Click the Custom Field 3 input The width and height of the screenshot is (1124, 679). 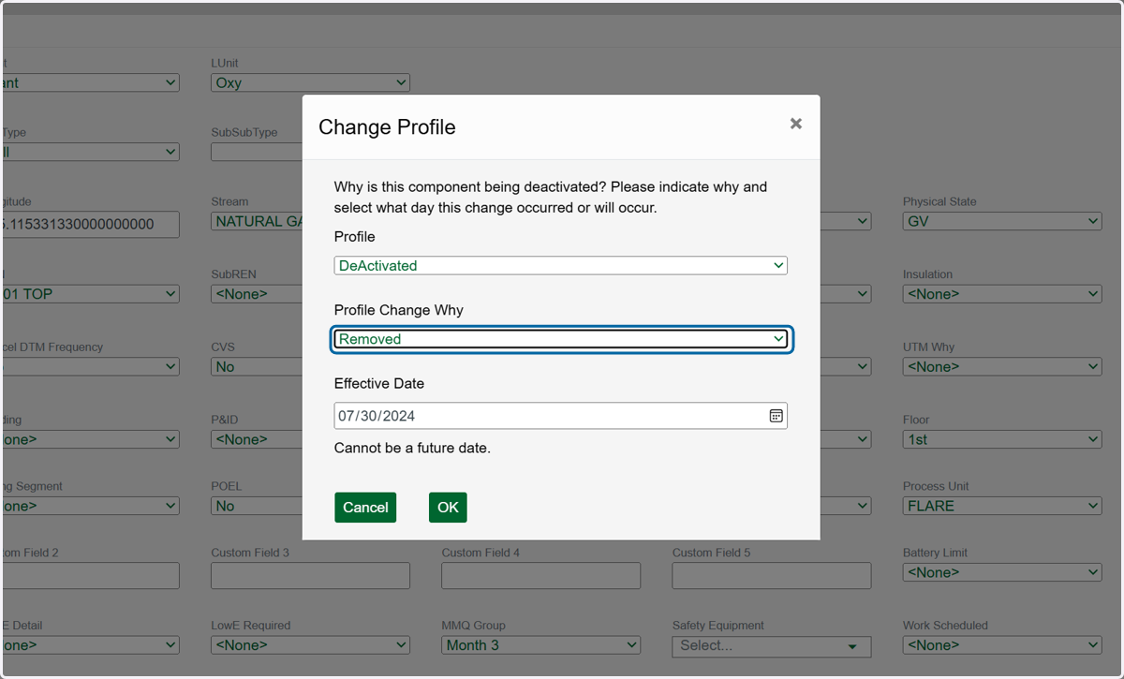(310, 575)
